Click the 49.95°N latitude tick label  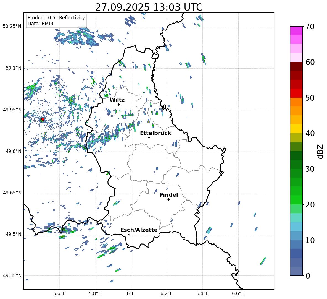12,110
